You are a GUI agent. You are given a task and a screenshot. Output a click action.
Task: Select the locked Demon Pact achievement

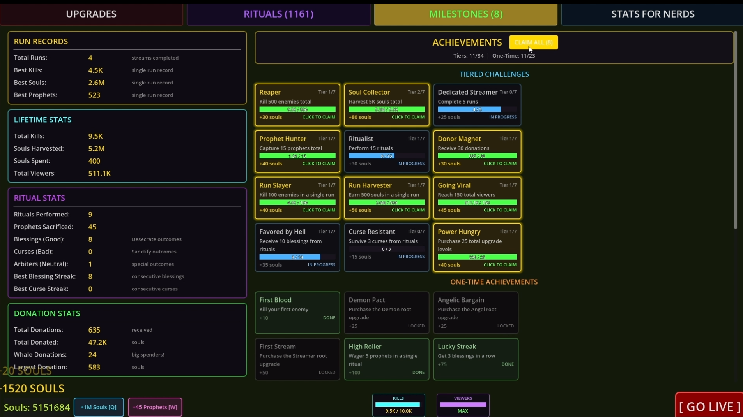point(387,313)
